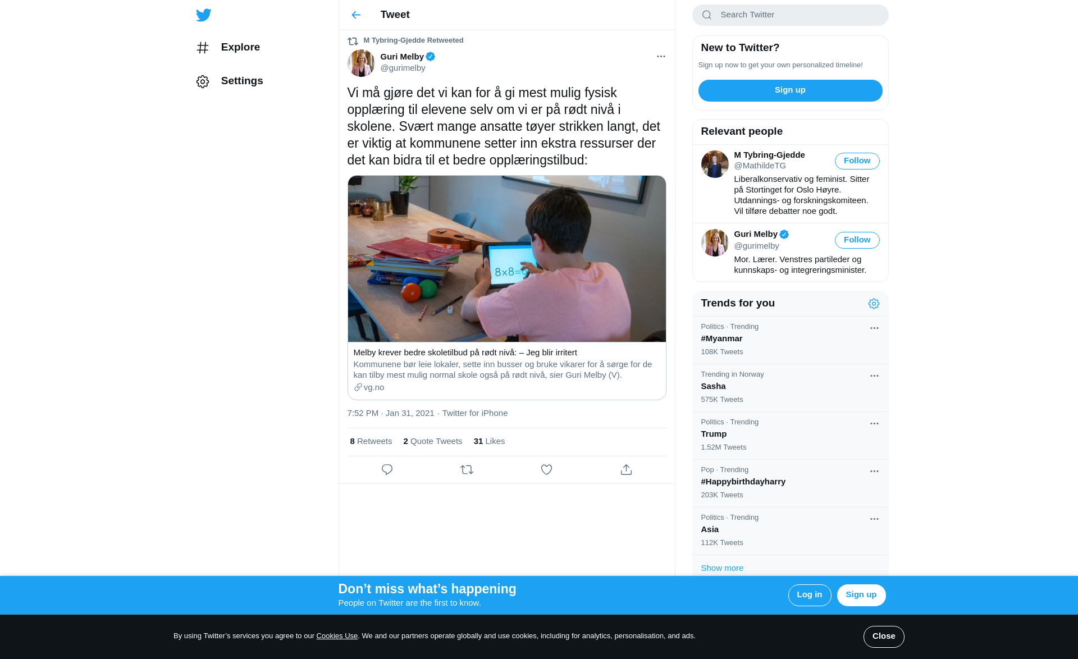Viewport: 1078px width, 659px height.
Task: Go back using the arrow icon
Action: pyautogui.click(x=356, y=15)
